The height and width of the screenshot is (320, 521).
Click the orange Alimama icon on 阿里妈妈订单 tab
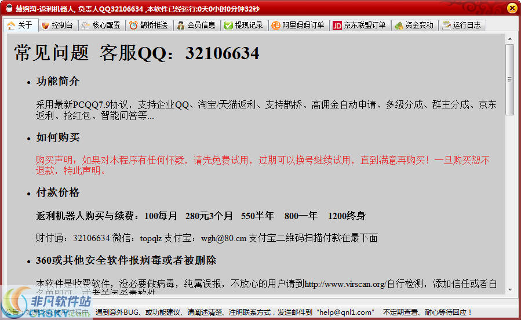276,26
